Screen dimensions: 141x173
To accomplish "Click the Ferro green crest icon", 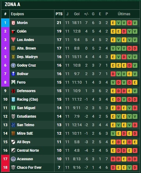I will [13, 82].
